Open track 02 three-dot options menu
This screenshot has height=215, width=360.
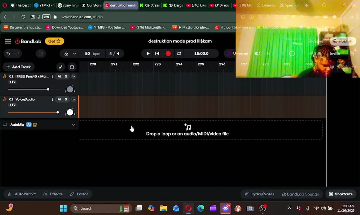(x=52, y=99)
